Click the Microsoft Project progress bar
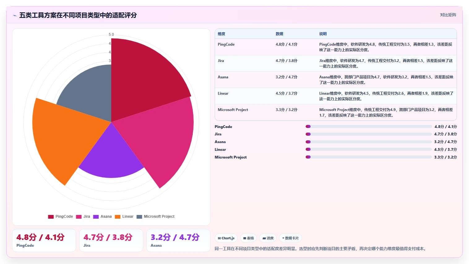Viewport: 469px width, 264px height. [x=369, y=157]
